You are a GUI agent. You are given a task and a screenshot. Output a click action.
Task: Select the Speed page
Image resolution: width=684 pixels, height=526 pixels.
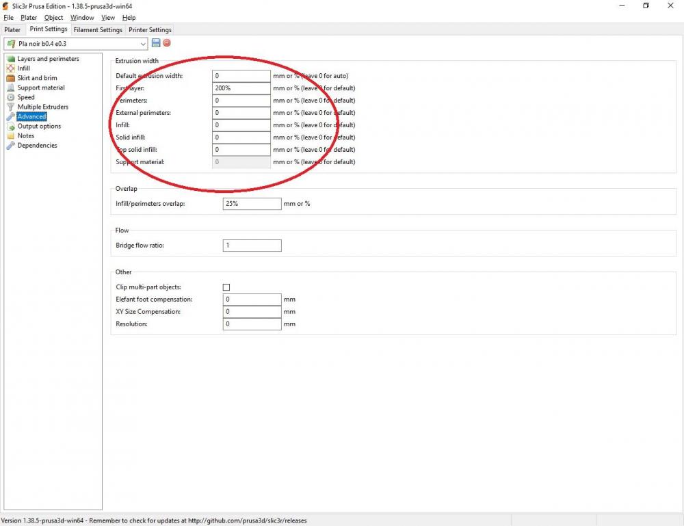point(26,97)
